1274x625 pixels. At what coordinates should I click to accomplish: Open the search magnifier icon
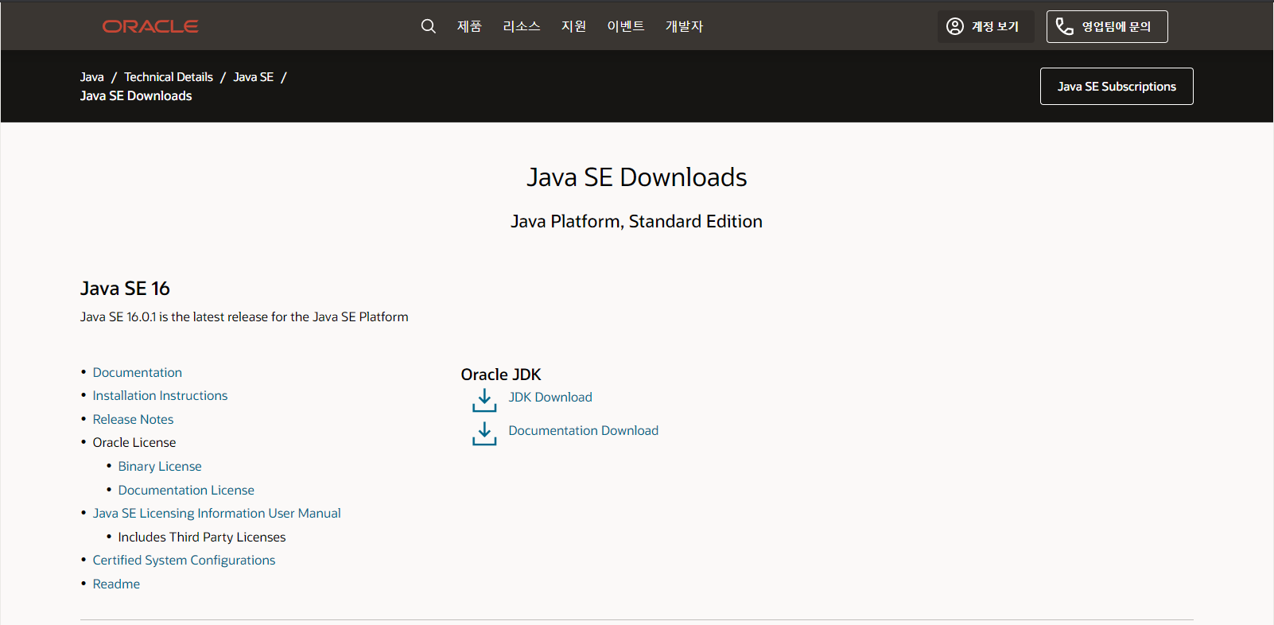pos(428,26)
